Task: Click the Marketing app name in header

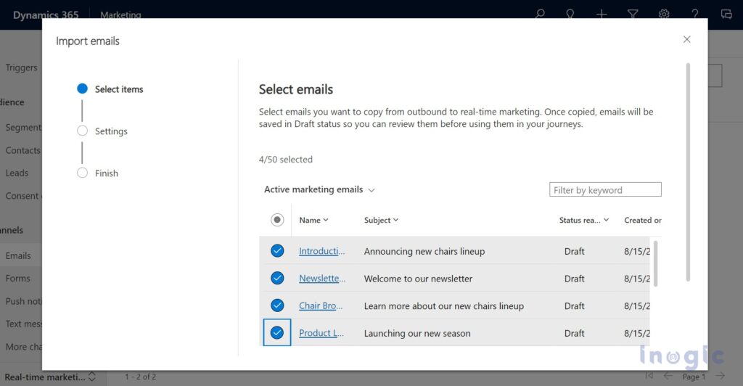Action: (120, 15)
